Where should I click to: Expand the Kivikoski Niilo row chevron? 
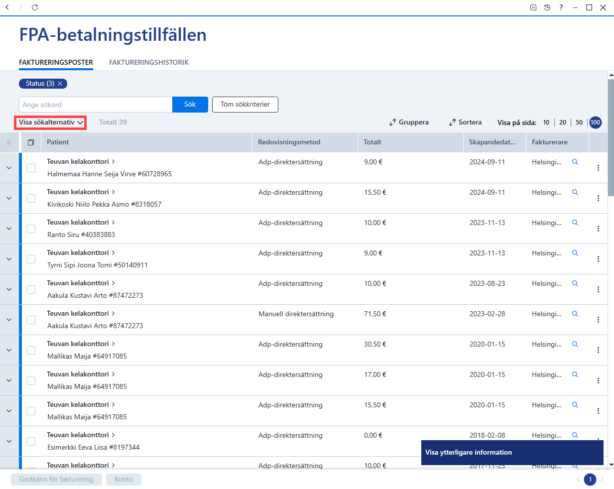pyautogui.click(x=9, y=198)
